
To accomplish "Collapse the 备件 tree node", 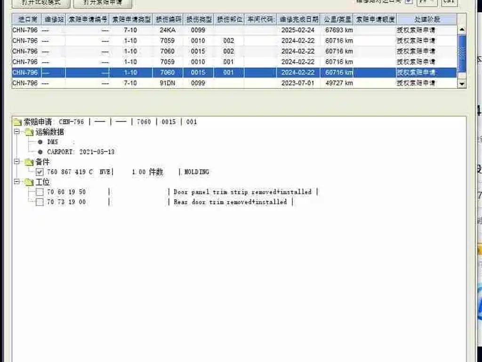I will click(x=17, y=161).
